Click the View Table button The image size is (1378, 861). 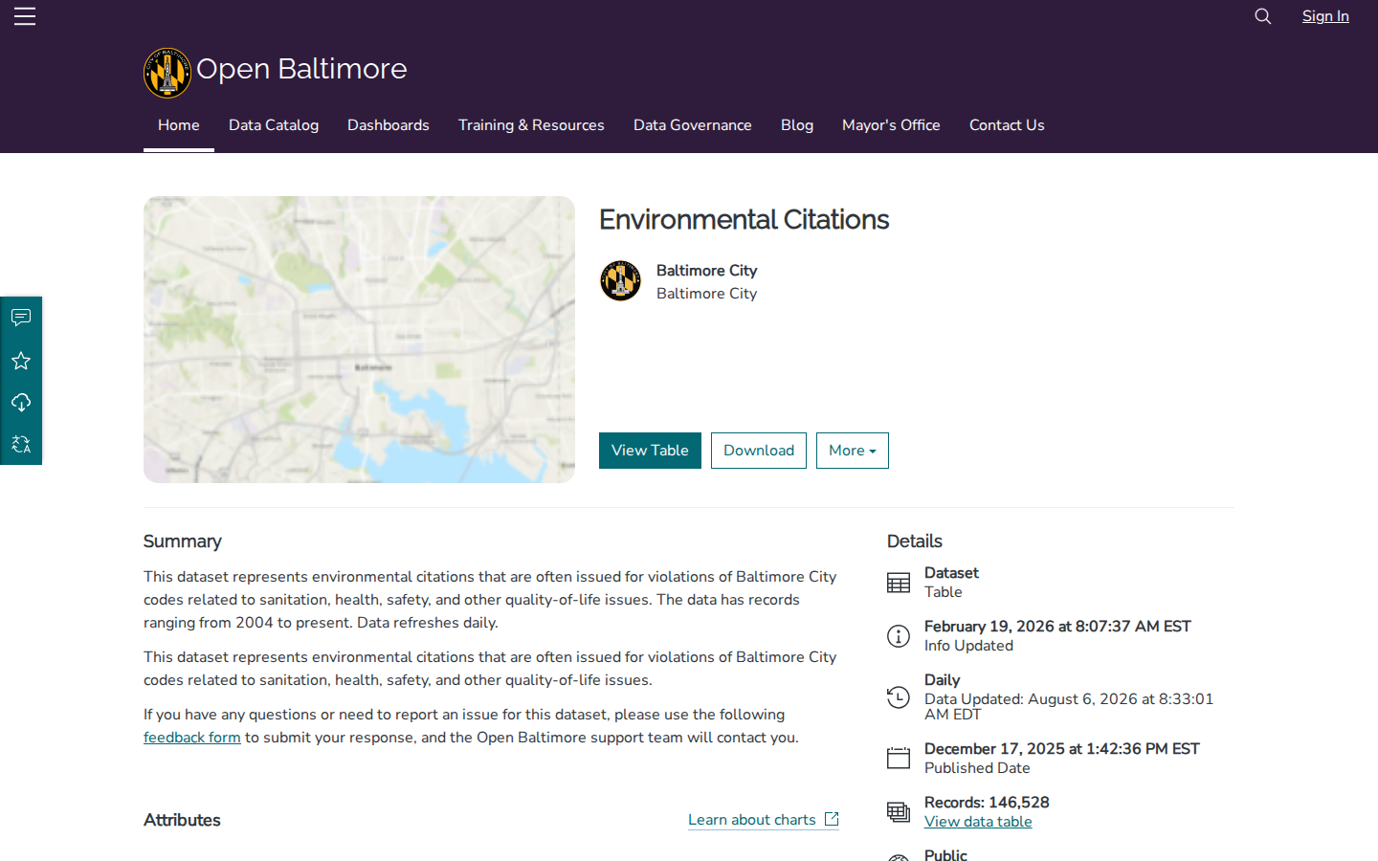[x=650, y=451]
